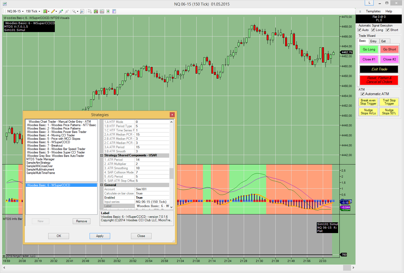Screen dimensions: 404x273
Task: Open the data series candlestick window icon
Action: [96, 11]
